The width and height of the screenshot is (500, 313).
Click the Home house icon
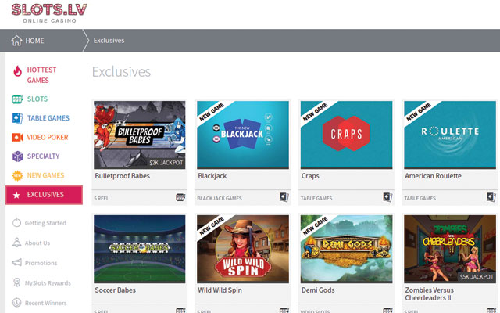(x=16, y=41)
